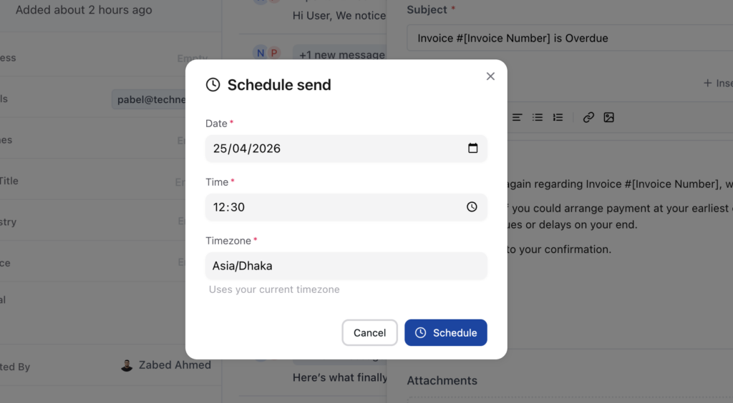Open the clock picker in Time field
The image size is (733, 403).
[472, 207]
